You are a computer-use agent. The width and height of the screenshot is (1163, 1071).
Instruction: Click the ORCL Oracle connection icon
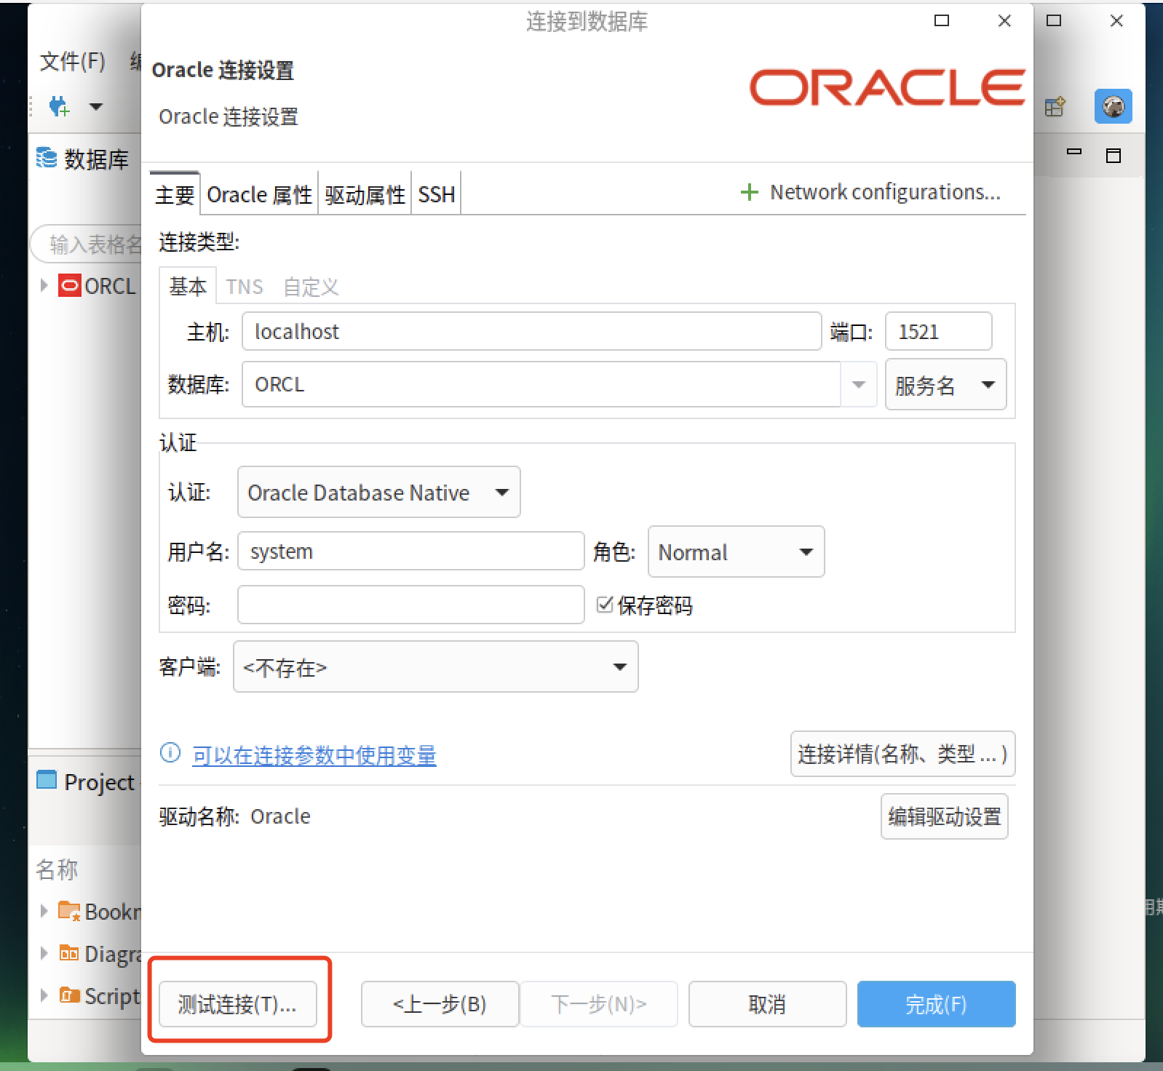(x=70, y=286)
